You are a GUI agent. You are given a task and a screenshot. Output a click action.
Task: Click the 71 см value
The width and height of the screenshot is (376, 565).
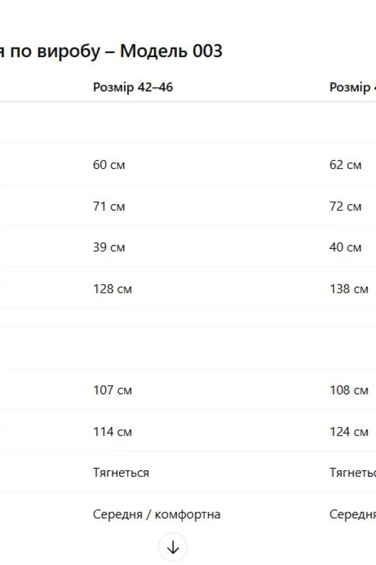pyautogui.click(x=109, y=207)
